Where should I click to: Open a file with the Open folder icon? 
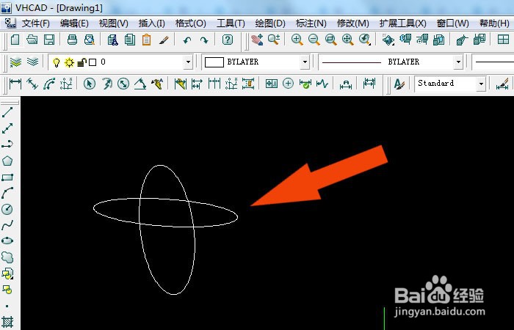[32, 40]
